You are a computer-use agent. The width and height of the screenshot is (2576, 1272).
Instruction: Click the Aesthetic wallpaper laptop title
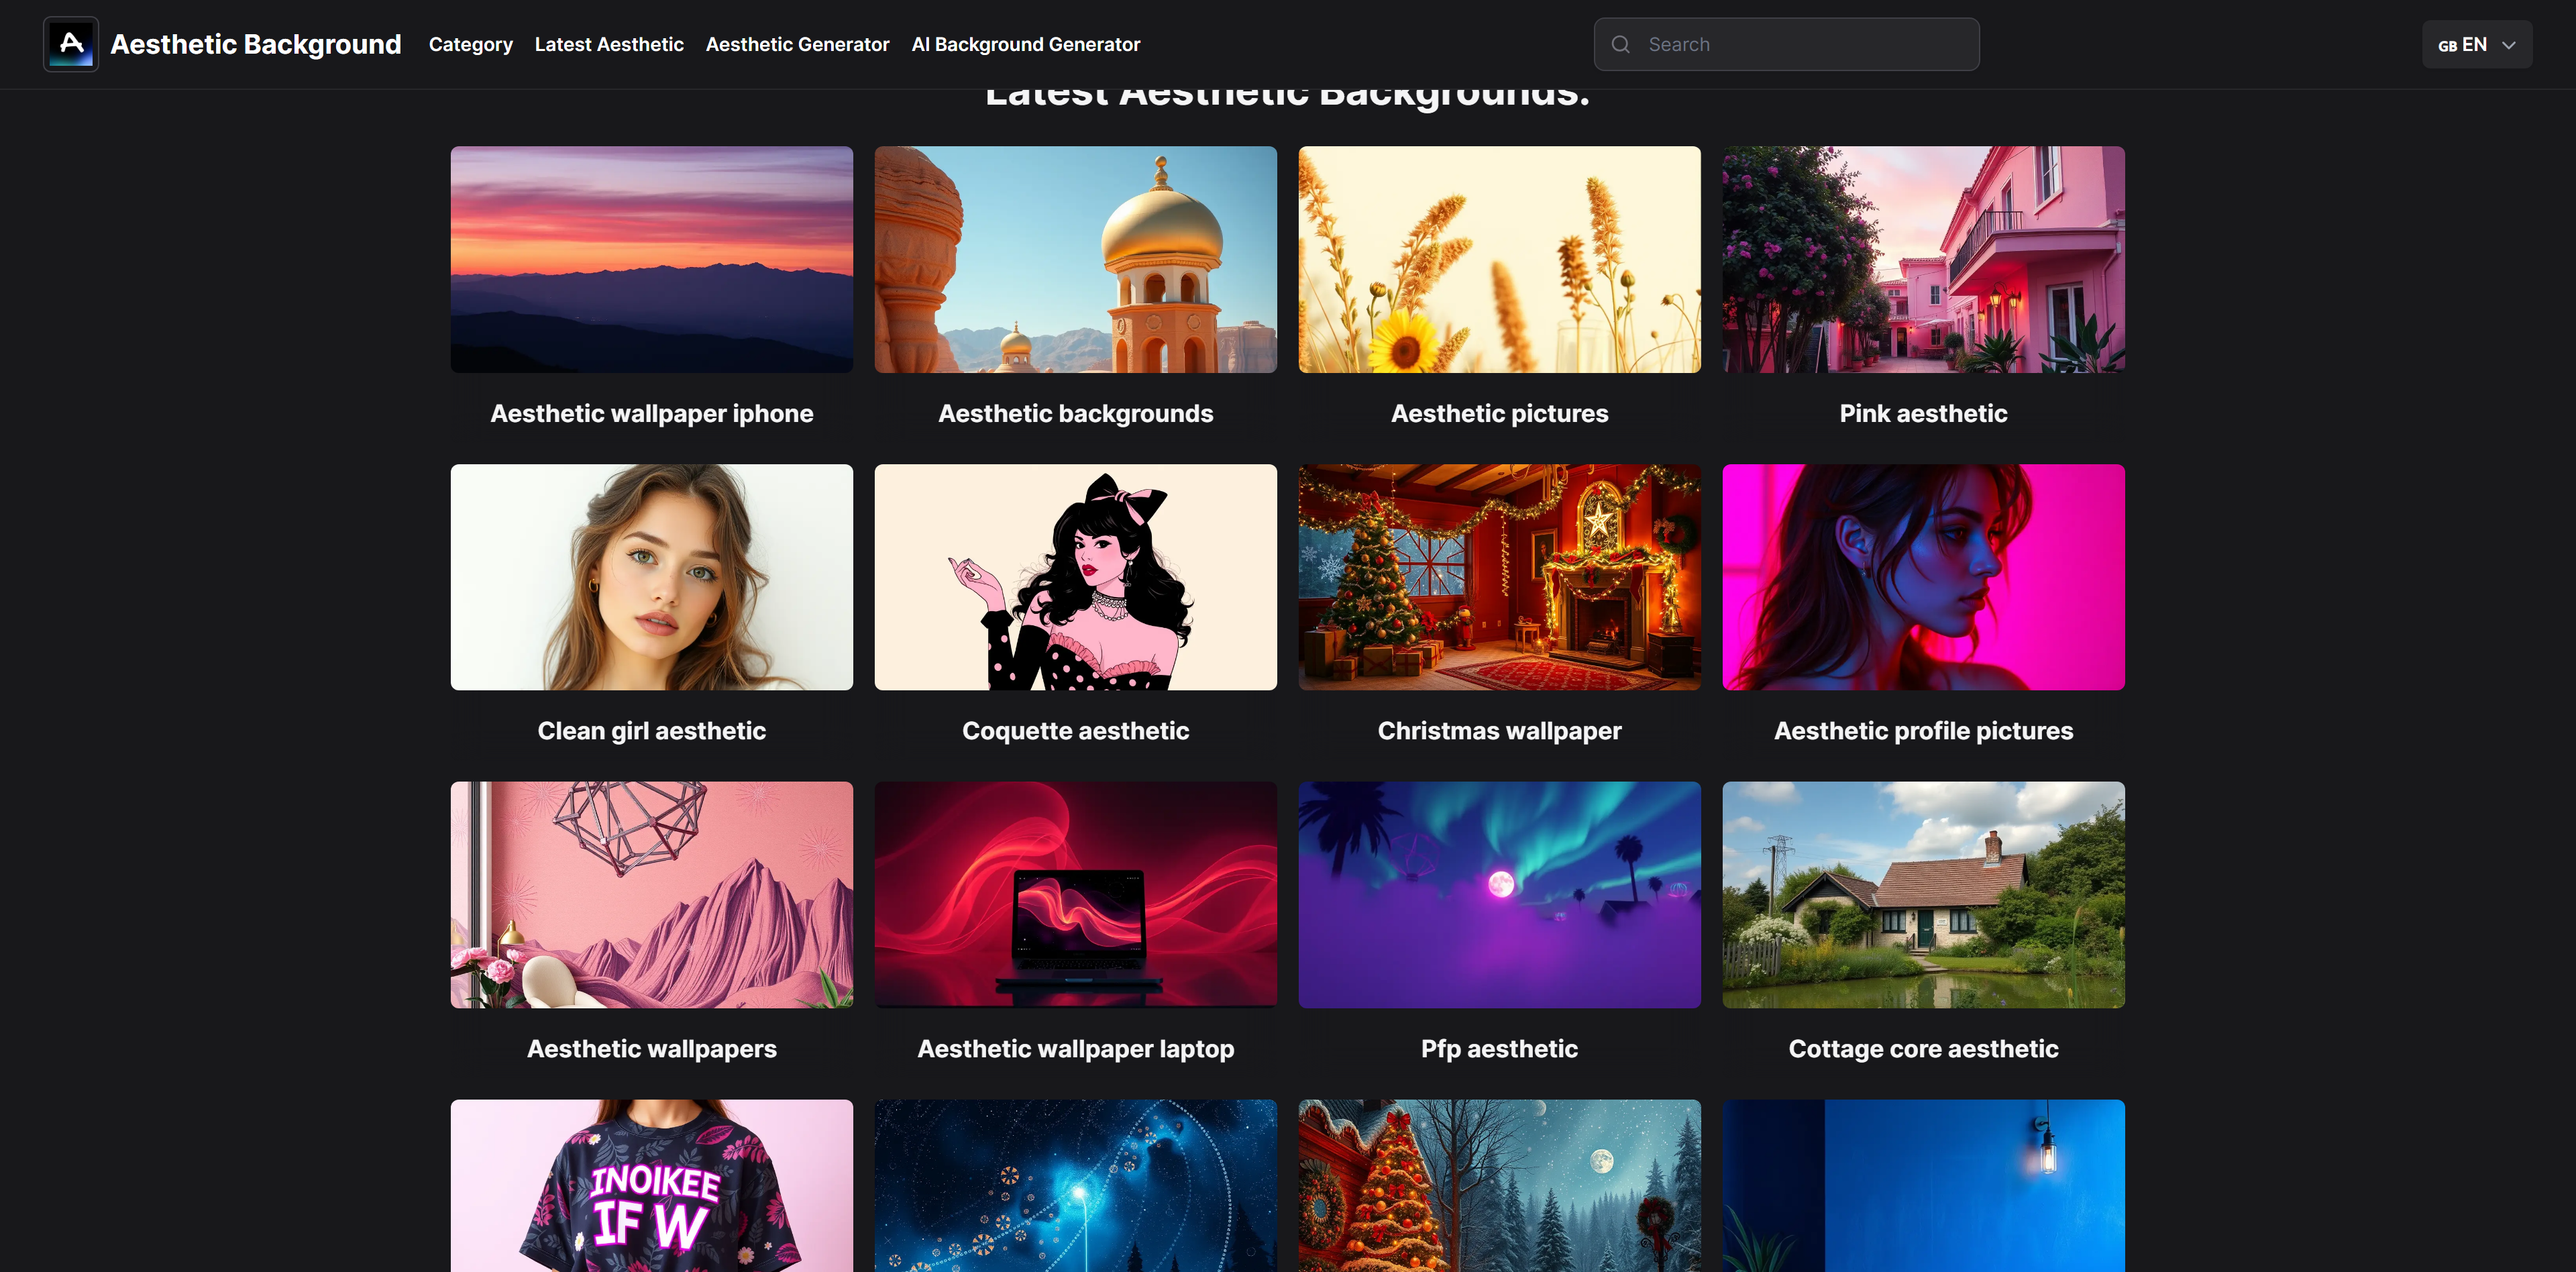click(1075, 1049)
